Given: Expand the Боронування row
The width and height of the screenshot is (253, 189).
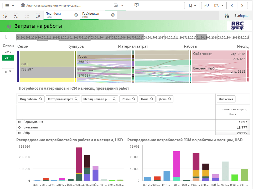Looking at the screenshot, I should point(19,122).
